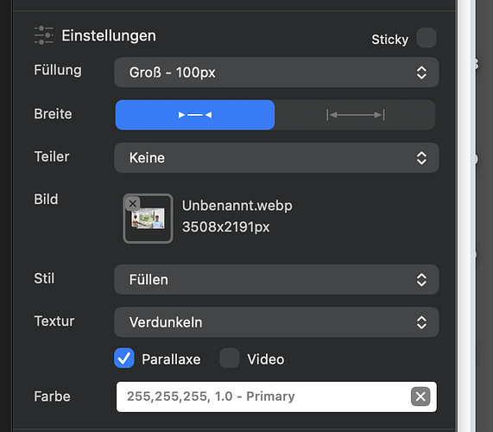Click the Bild image thumbnail preview

pyautogui.click(x=148, y=219)
